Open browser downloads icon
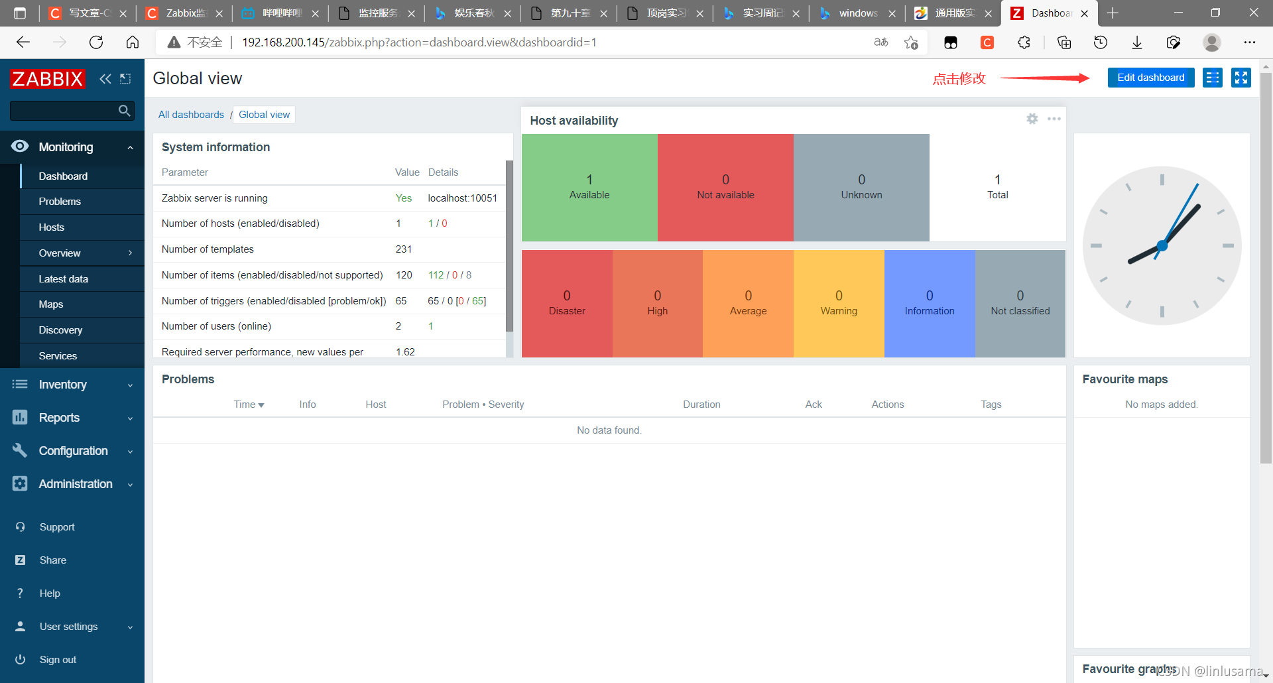 pos(1137,42)
